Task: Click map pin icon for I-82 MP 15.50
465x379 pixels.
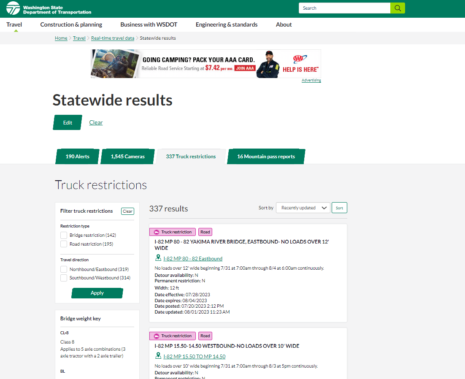Action: tap(158, 356)
